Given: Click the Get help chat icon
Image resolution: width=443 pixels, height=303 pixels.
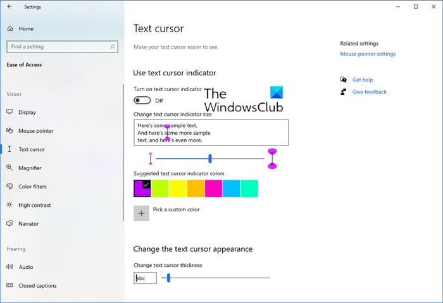Looking at the screenshot, I should point(343,80).
